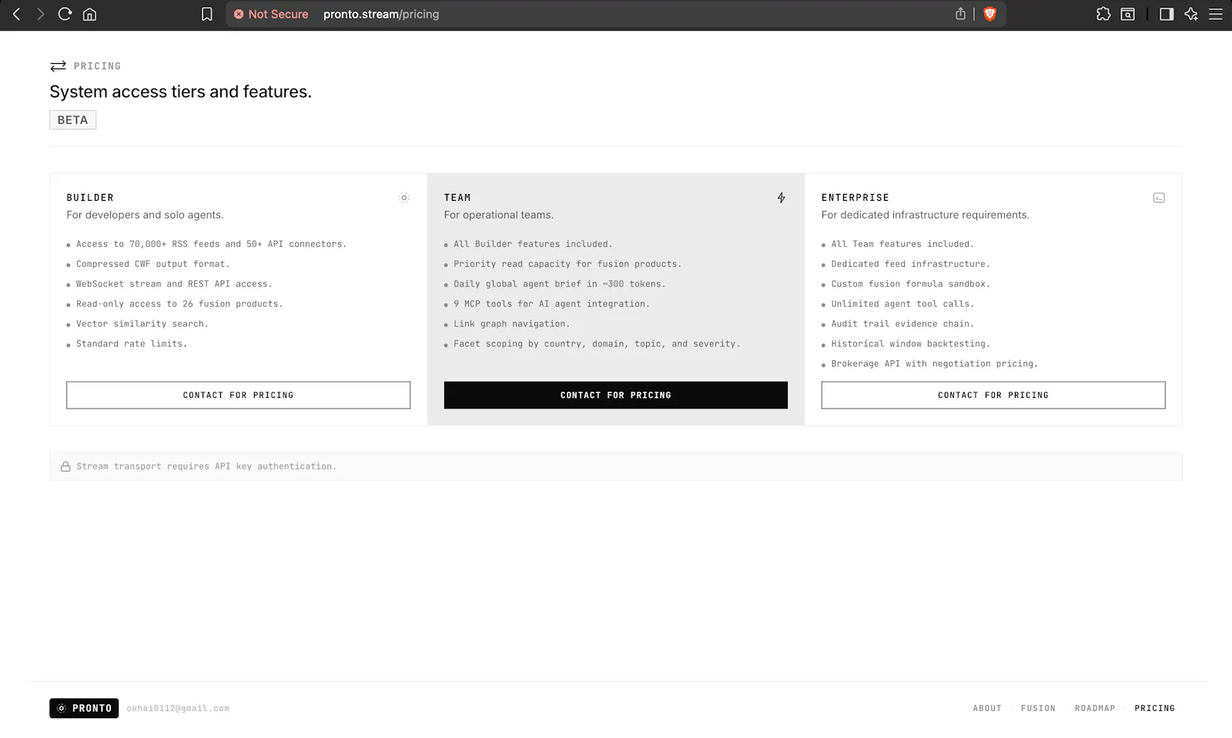Open the Fusion footer link
1232x738 pixels.
pyautogui.click(x=1038, y=708)
